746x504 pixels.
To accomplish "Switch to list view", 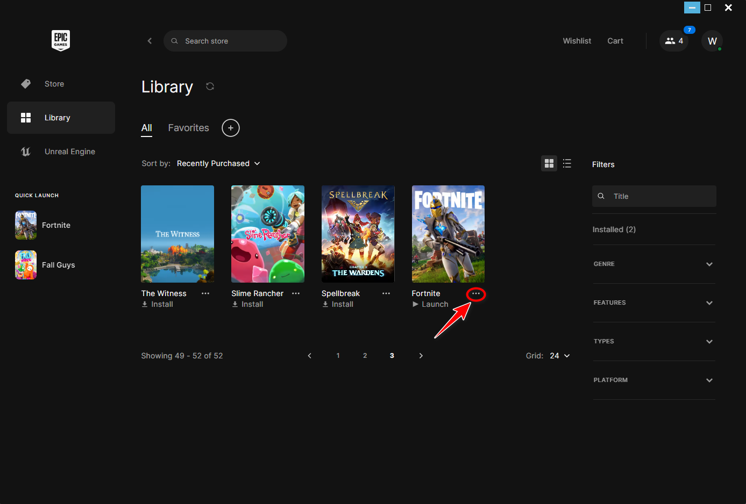I will tap(567, 163).
